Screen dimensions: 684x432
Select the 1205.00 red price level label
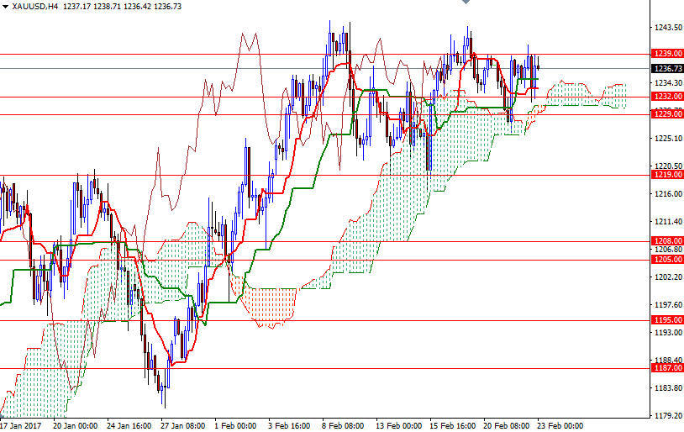[666, 260]
